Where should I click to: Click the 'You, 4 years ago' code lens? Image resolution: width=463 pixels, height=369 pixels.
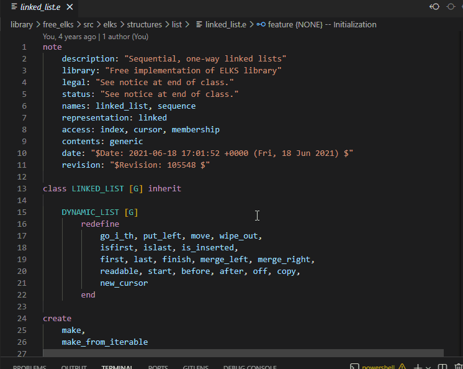(70, 37)
